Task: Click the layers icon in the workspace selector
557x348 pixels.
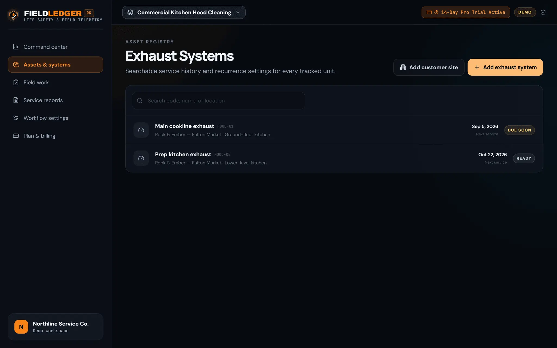Action: [x=130, y=13]
